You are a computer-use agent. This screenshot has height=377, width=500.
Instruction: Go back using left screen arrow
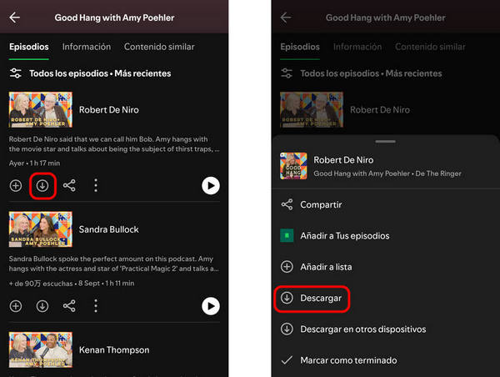(x=15, y=18)
